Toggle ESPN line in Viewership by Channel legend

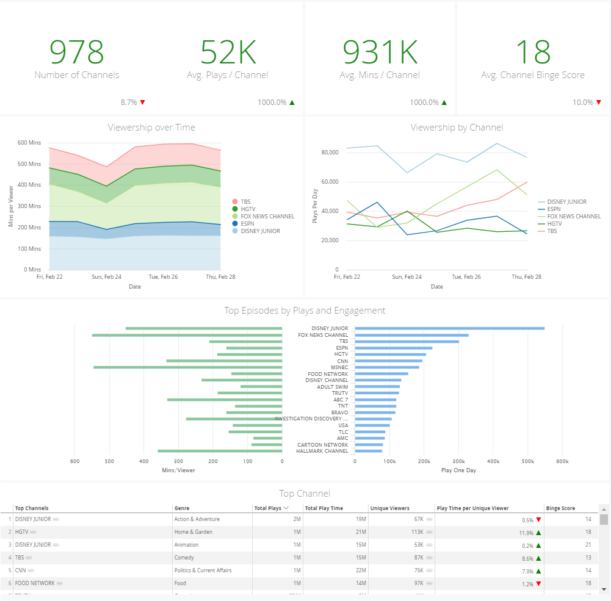click(x=549, y=209)
